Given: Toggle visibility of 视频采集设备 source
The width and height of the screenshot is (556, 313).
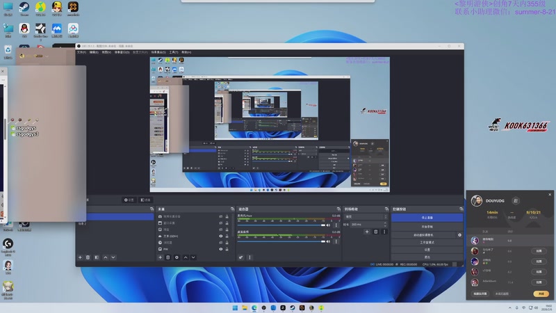Looking at the screenshot, I should point(220,216).
